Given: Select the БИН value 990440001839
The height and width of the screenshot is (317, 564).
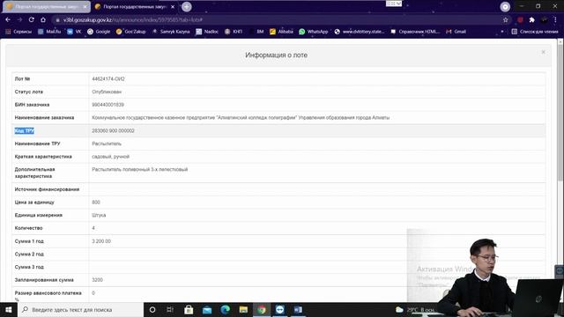Looking at the screenshot, I should click(108, 105).
